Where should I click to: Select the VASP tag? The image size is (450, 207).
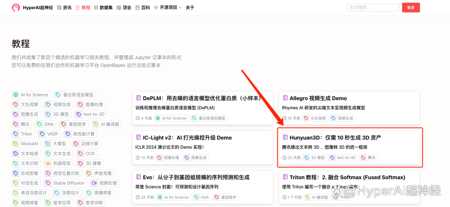49,134
